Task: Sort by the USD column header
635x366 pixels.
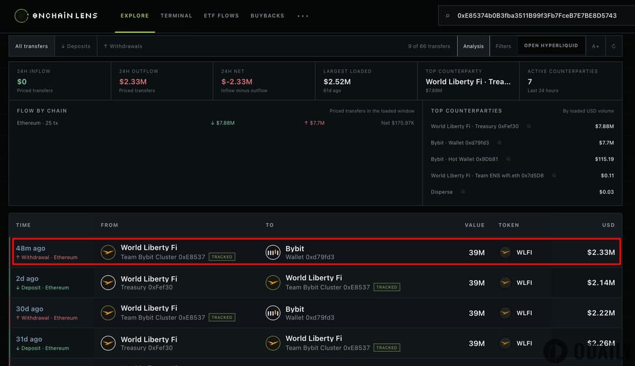Action: pos(609,225)
